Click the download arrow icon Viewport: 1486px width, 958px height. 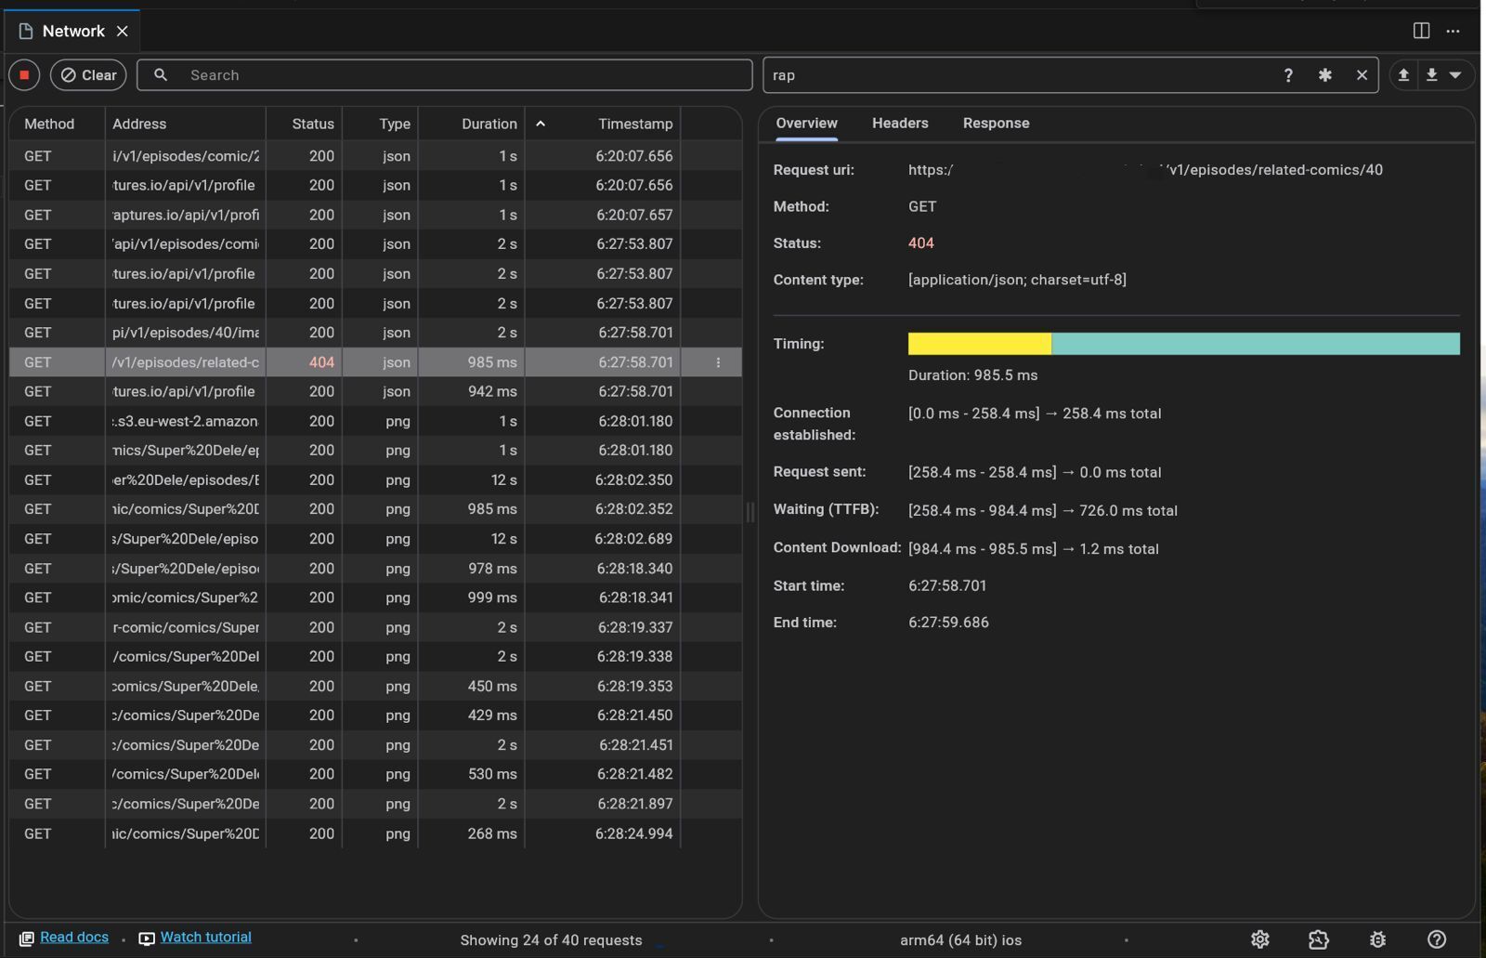pyautogui.click(x=1432, y=75)
